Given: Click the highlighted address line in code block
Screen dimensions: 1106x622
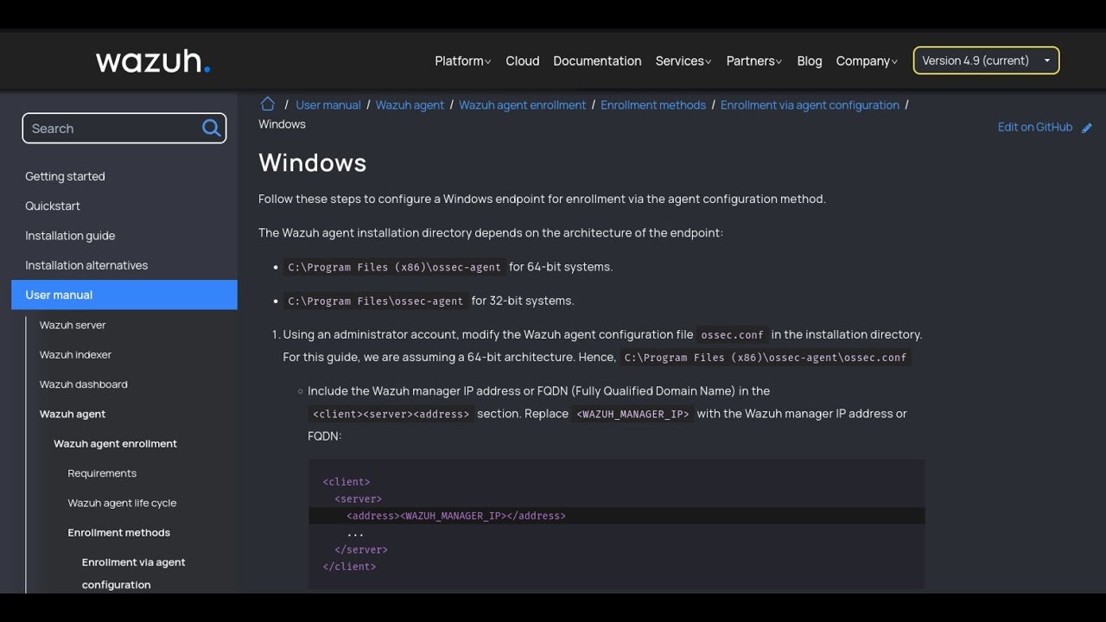Looking at the screenshot, I should coord(617,516).
